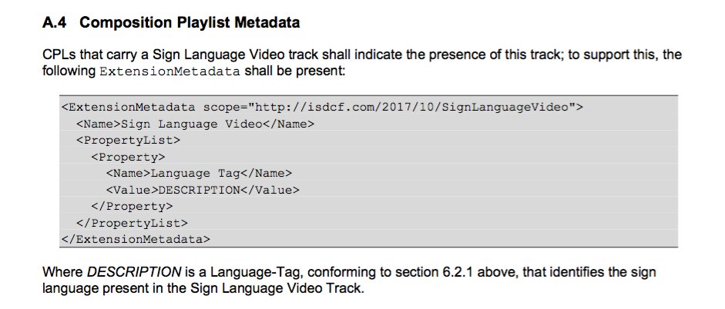Click the closing Property tag

[132, 207]
